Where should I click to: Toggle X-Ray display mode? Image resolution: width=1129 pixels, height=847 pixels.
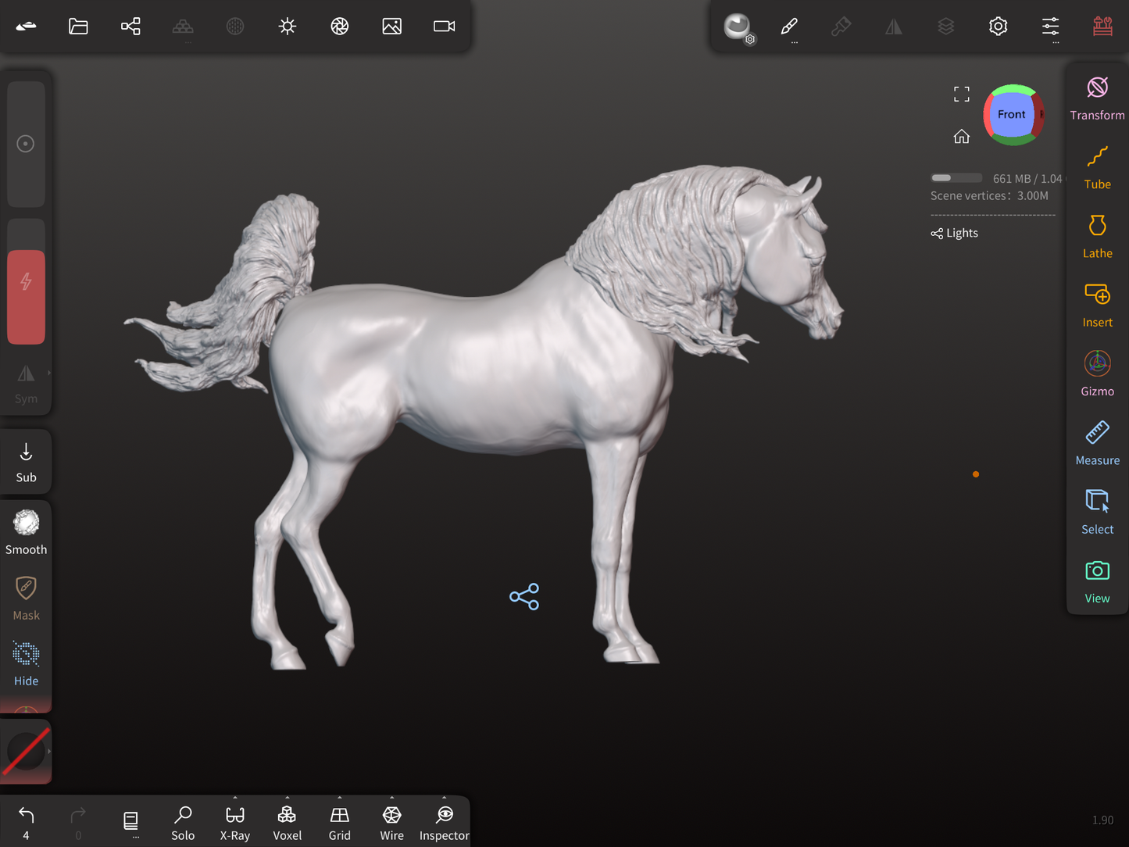click(x=234, y=824)
